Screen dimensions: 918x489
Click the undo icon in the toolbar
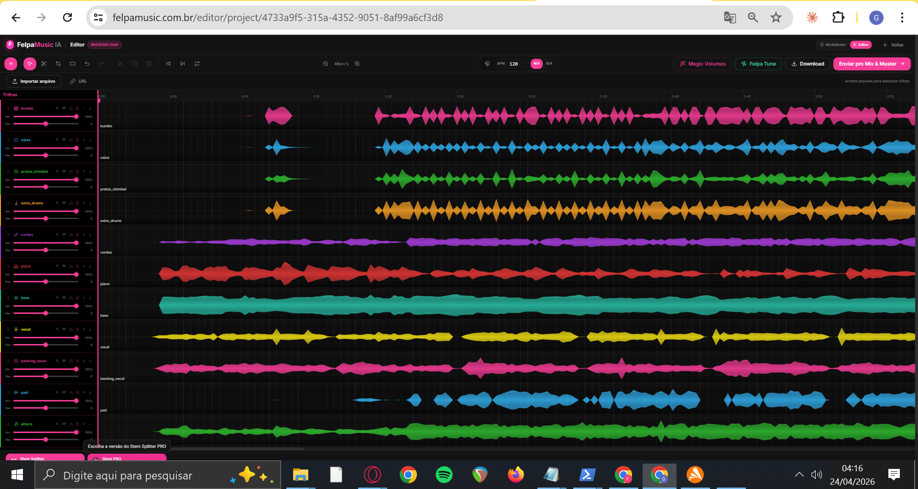pos(87,64)
